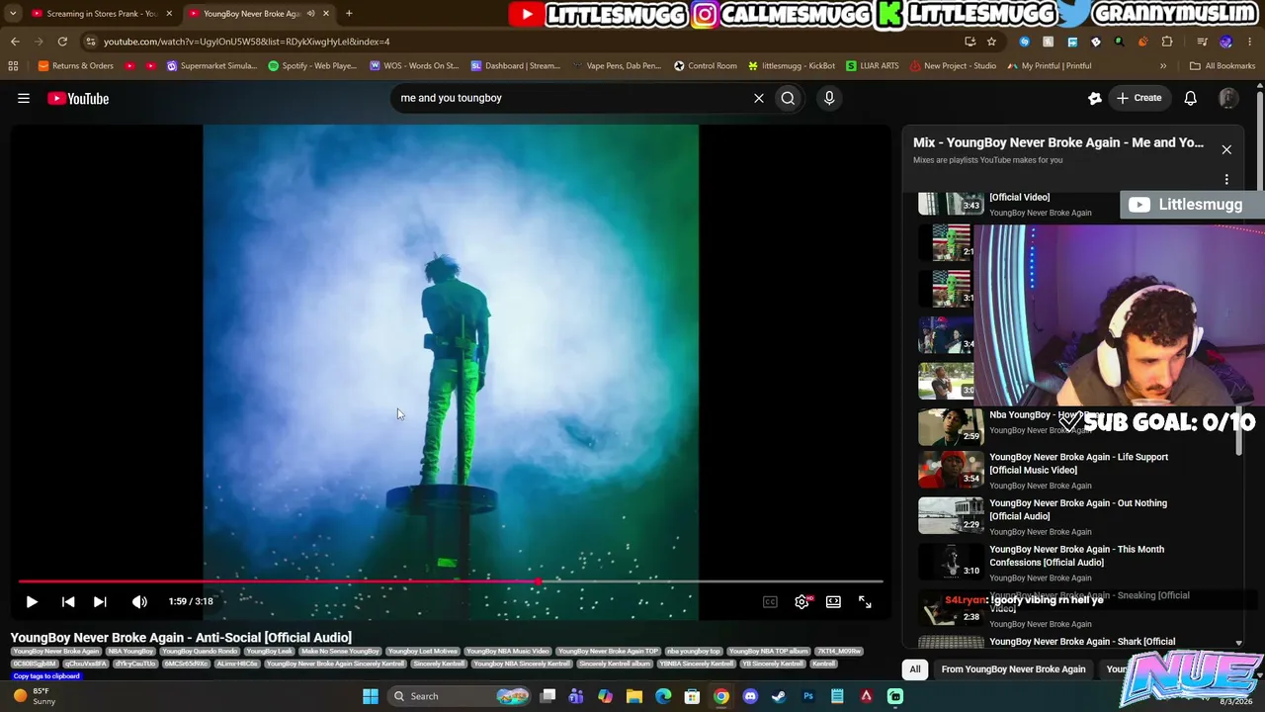Open the New Project - Studio bookmark

953,66
